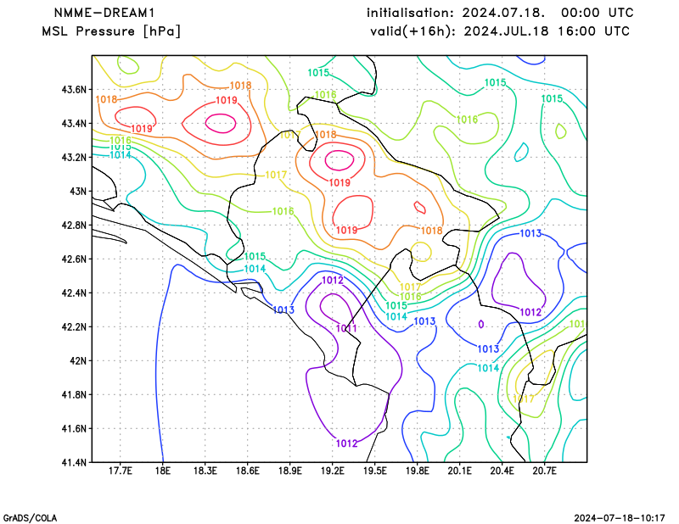Click the 43.4N latitude axis label

pyautogui.click(x=74, y=123)
